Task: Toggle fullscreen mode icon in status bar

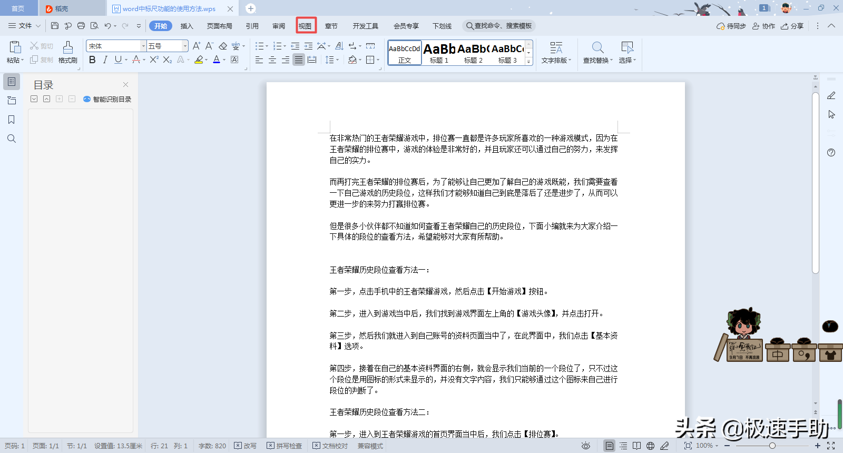Action: (831, 446)
